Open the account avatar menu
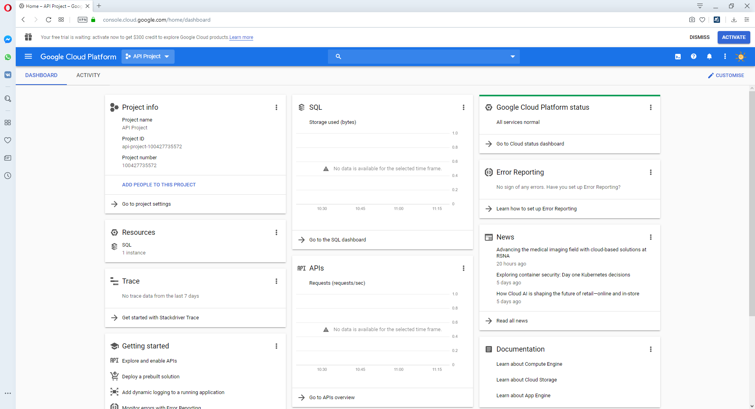This screenshot has height=409, width=755. (741, 57)
